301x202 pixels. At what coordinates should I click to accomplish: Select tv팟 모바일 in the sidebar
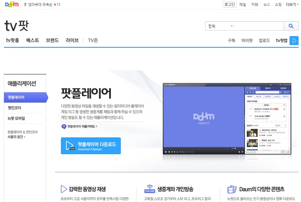coord(16,118)
